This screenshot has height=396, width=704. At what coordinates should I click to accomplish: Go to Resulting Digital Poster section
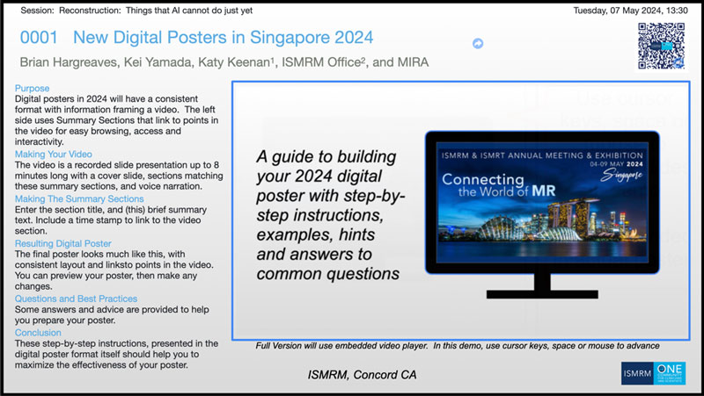[x=62, y=243]
